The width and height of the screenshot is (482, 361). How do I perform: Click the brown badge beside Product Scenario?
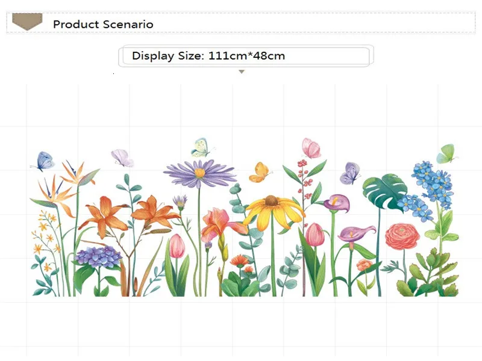pos(27,22)
